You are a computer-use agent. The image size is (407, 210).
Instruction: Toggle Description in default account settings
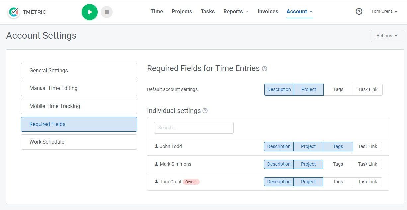pyautogui.click(x=279, y=90)
